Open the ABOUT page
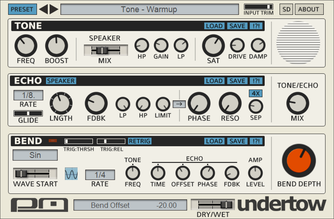The height and width of the screenshot is (219, 334). tap(309, 9)
